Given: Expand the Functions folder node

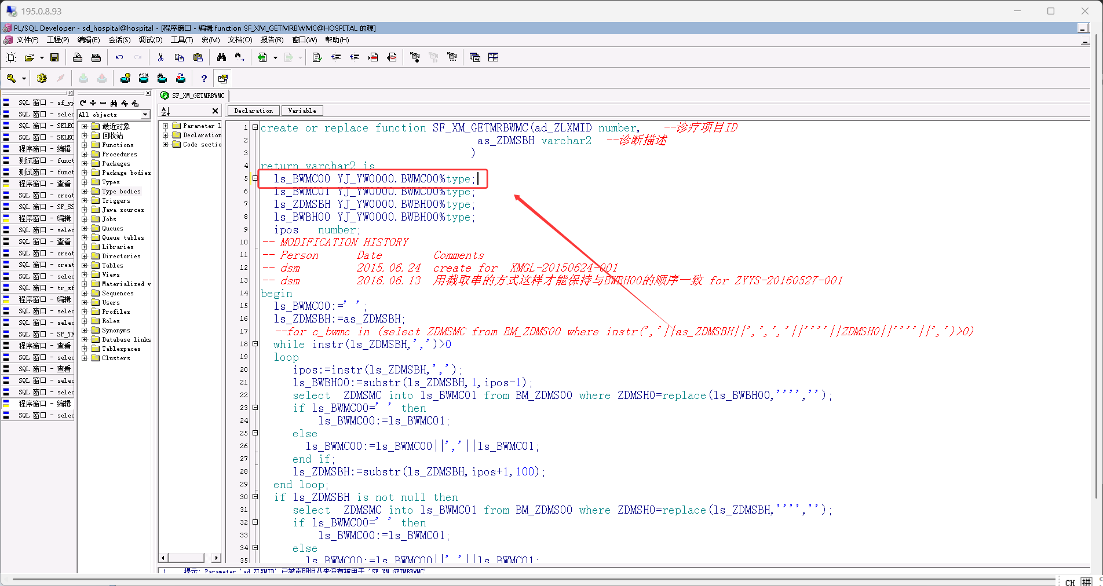Looking at the screenshot, I should click(85, 145).
